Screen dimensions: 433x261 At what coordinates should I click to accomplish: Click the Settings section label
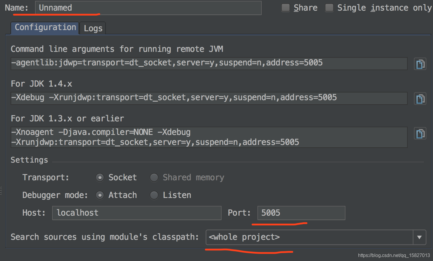pyautogui.click(x=29, y=160)
